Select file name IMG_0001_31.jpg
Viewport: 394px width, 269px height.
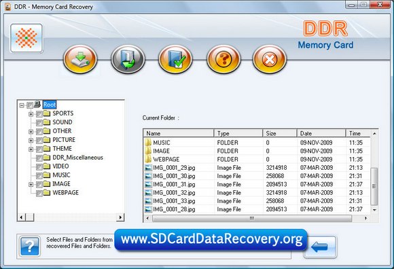(174, 184)
